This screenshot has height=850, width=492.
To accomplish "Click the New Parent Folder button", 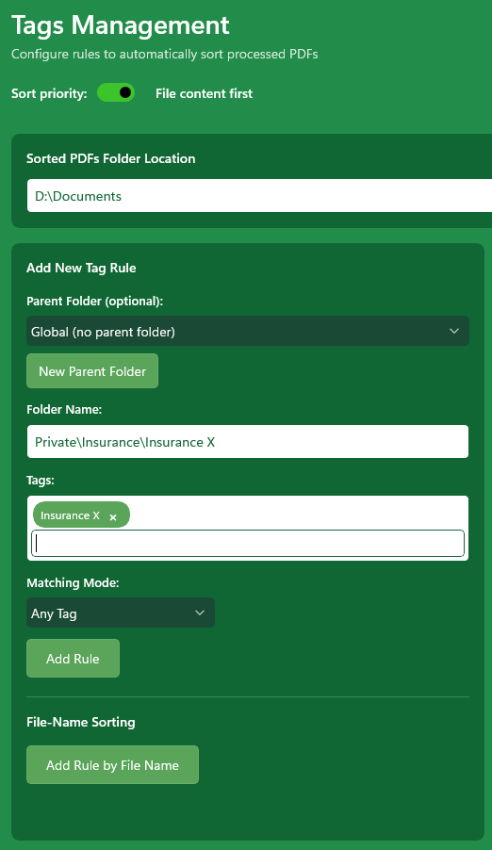I will coord(92,370).
